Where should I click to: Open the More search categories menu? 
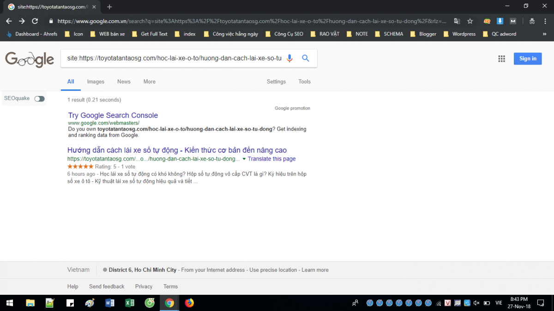tap(149, 82)
